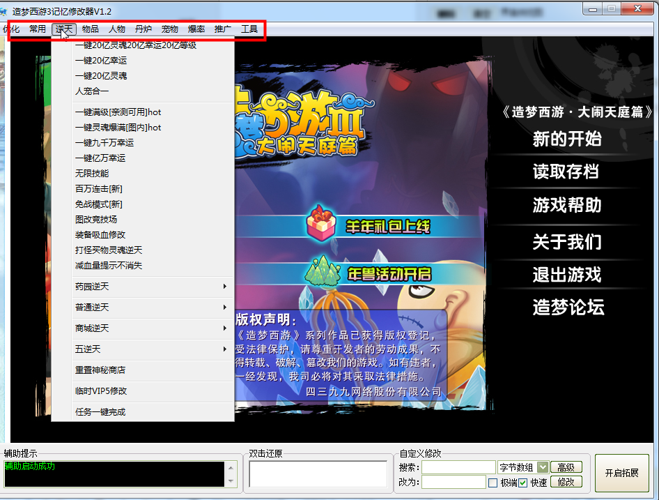
Task: Focus the 改为 input field
Action: click(453, 482)
